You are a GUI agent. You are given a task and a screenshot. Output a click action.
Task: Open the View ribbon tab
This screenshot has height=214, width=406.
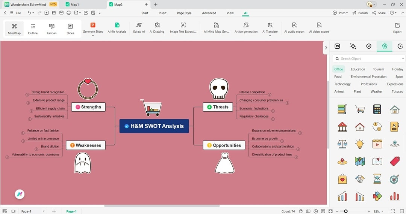click(x=230, y=13)
